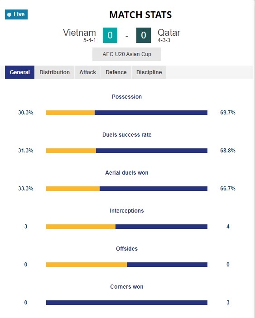The image size is (255, 318).
Task: Click the MATCH STATS heading
Action: pyautogui.click(x=140, y=15)
